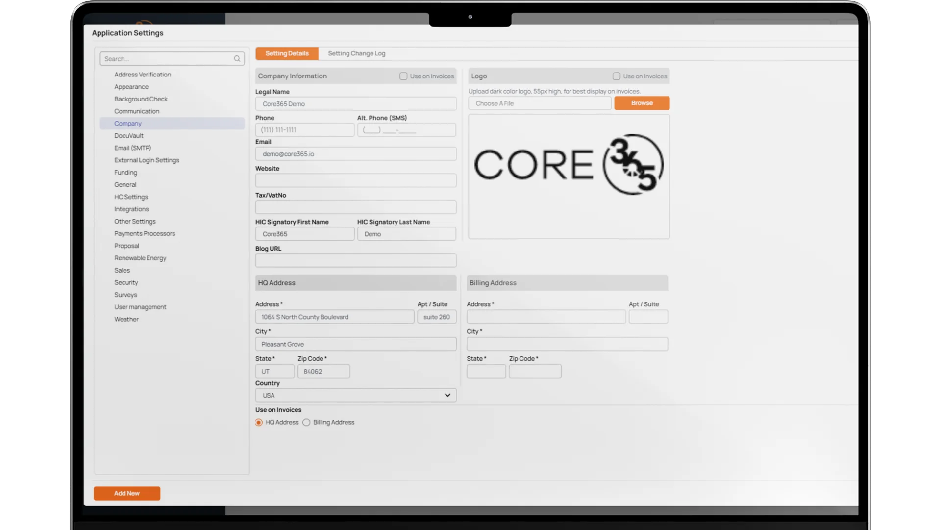Click the Add New button

[x=127, y=493]
